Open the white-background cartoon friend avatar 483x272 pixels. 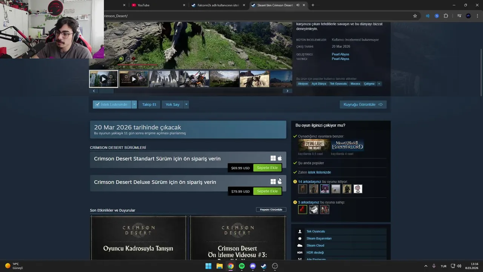coord(358,189)
